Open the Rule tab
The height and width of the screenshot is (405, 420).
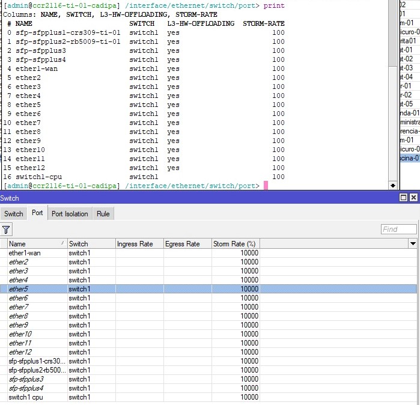point(103,214)
